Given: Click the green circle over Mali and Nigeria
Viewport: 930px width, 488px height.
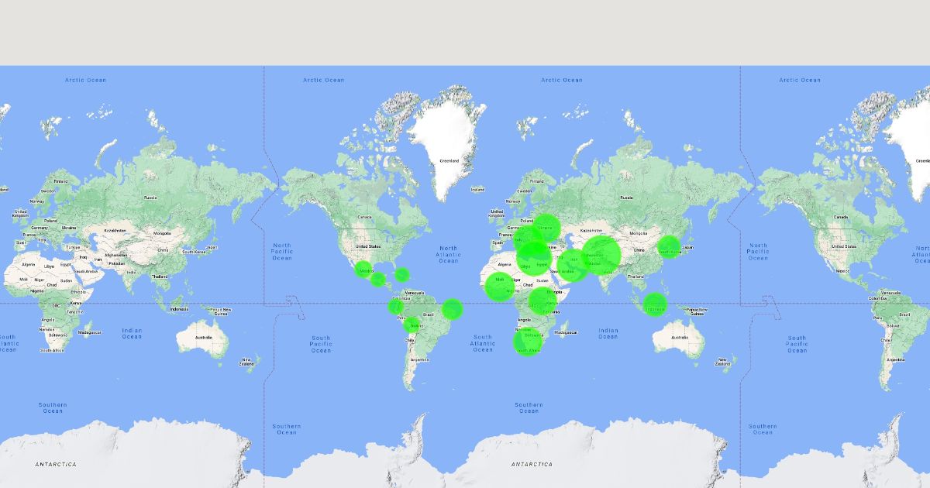Looking at the screenshot, I should 499,286.
